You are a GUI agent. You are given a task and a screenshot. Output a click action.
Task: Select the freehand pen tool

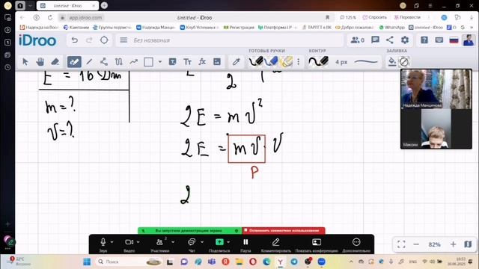pyautogui.click(x=74, y=62)
